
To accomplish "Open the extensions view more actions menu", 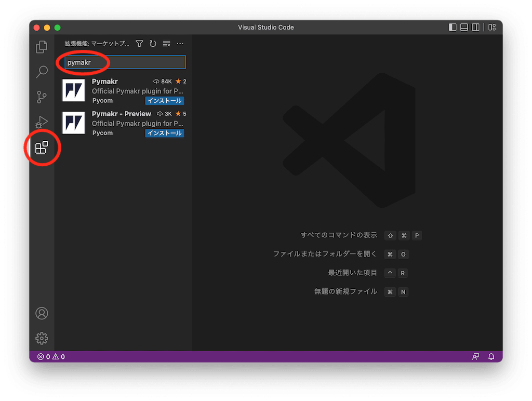I will coord(180,44).
